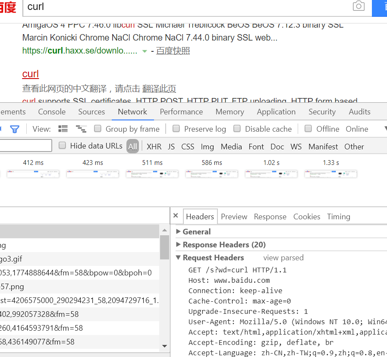The image size is (387, 357).
Task: Select the 1.02 s screenshot thumbnail
Action: pyautogui.click(x=271, y=174)
